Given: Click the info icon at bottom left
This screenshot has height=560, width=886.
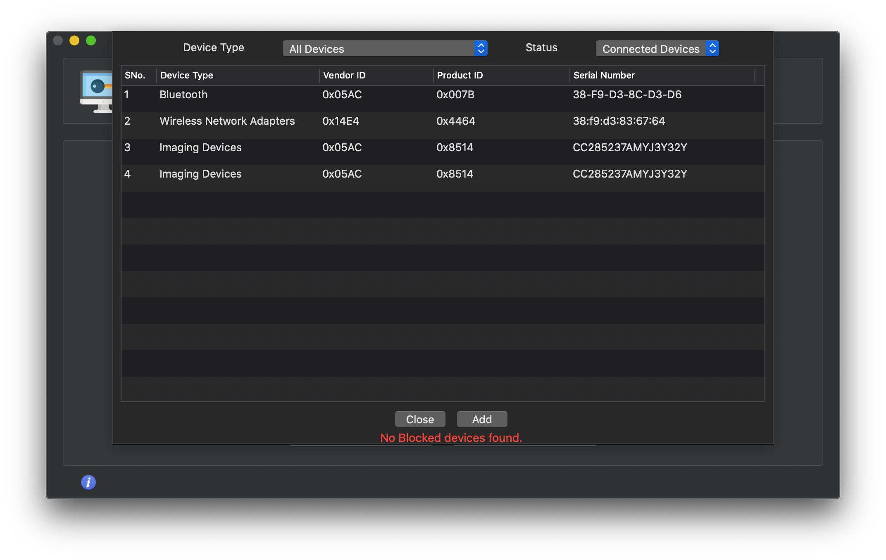Looking at the screenshot, I should click(88, 482).
